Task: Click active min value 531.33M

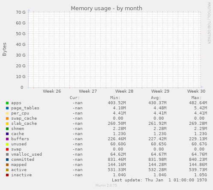Action: pos(117,170)
